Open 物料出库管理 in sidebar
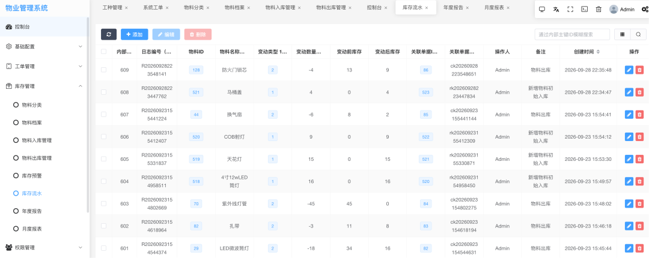The image size is (649, 258). 37,158
